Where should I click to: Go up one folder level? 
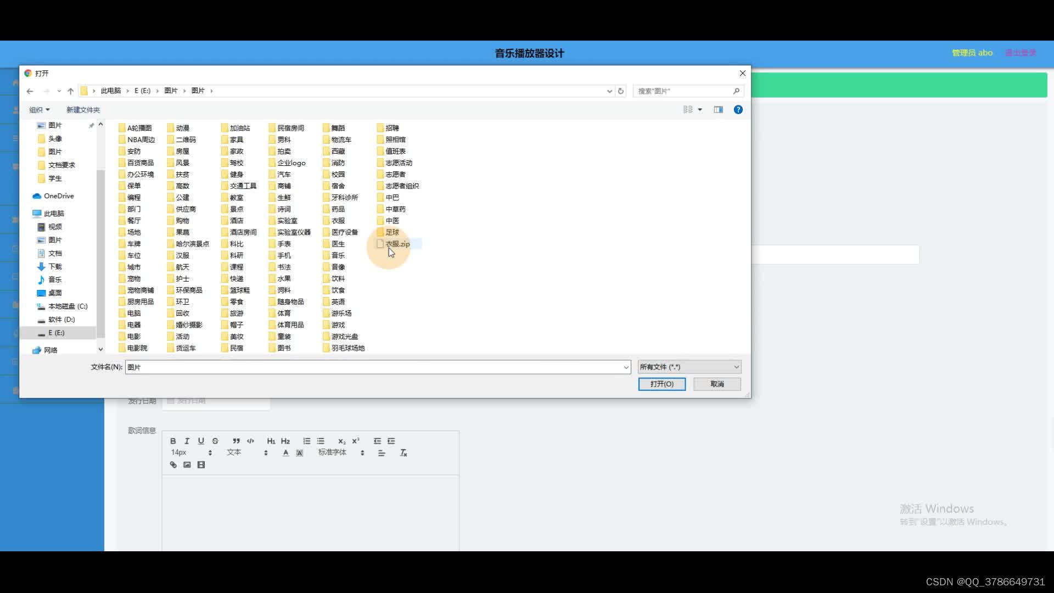coord(70,91)
